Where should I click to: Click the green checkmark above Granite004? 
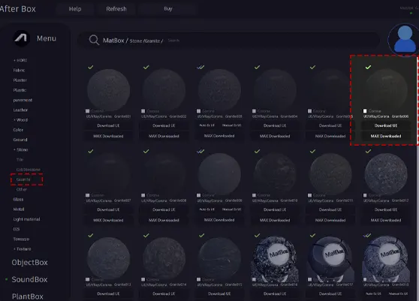click(x=257, y=67)
